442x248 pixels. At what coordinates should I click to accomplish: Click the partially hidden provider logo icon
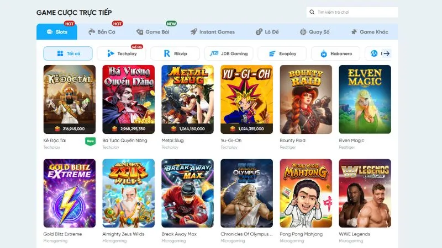(374, 53)
